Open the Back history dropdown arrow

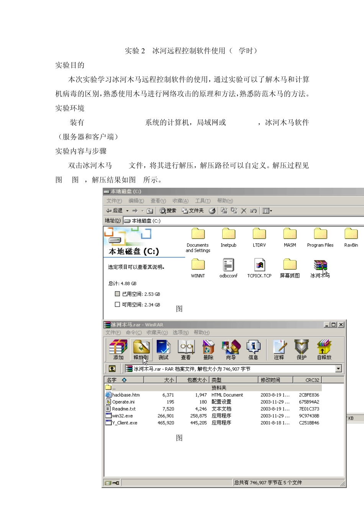(x=127, y=211)
